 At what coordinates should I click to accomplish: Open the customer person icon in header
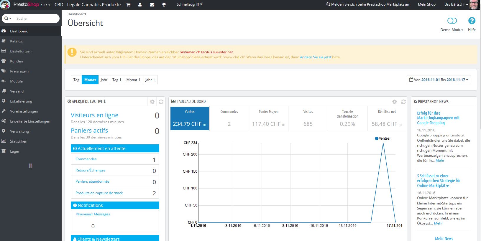pos(140,5)
